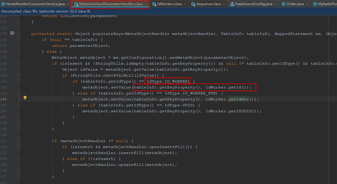Click the @ annotation gutter icon beside line 133
The width and height of the screenshot is (337, 184).
(x=12, y=33)
